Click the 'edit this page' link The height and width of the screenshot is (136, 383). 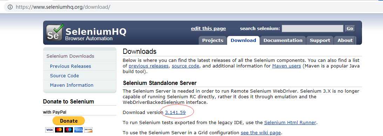pos(208,29)
